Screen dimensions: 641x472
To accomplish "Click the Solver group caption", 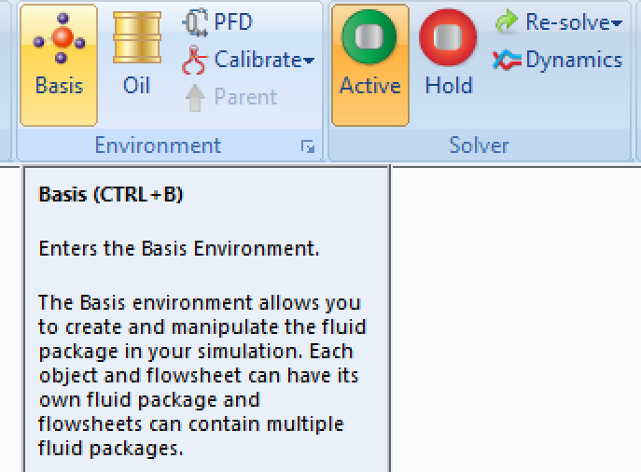I will click(x=479, y=146).
